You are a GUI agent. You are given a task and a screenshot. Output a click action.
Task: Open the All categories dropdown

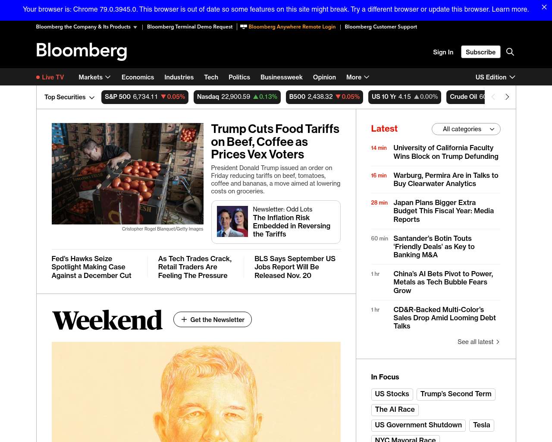coord(466,129)
